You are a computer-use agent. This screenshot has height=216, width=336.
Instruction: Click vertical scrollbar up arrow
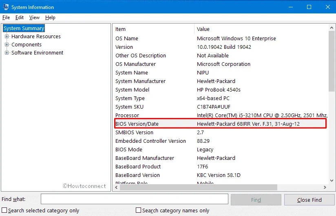tap(332, 28)
